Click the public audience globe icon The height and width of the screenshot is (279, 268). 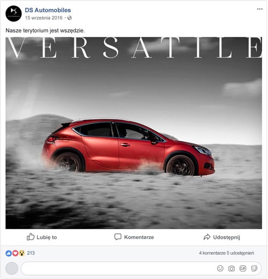click(70, 18)
